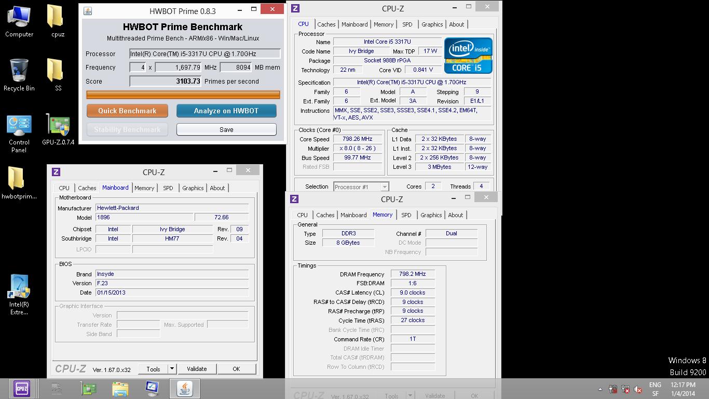
Task: Click the Tools button in Mainboard window
Action: point(153,369)
